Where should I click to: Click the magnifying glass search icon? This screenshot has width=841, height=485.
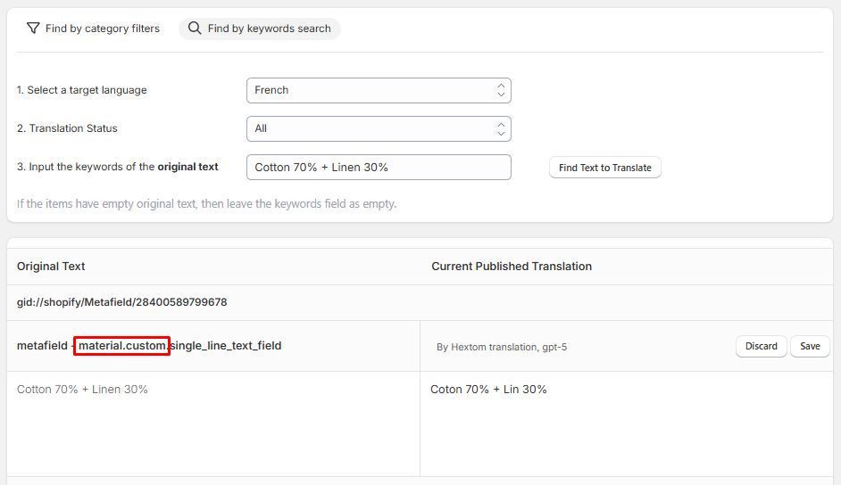point(195,29)
